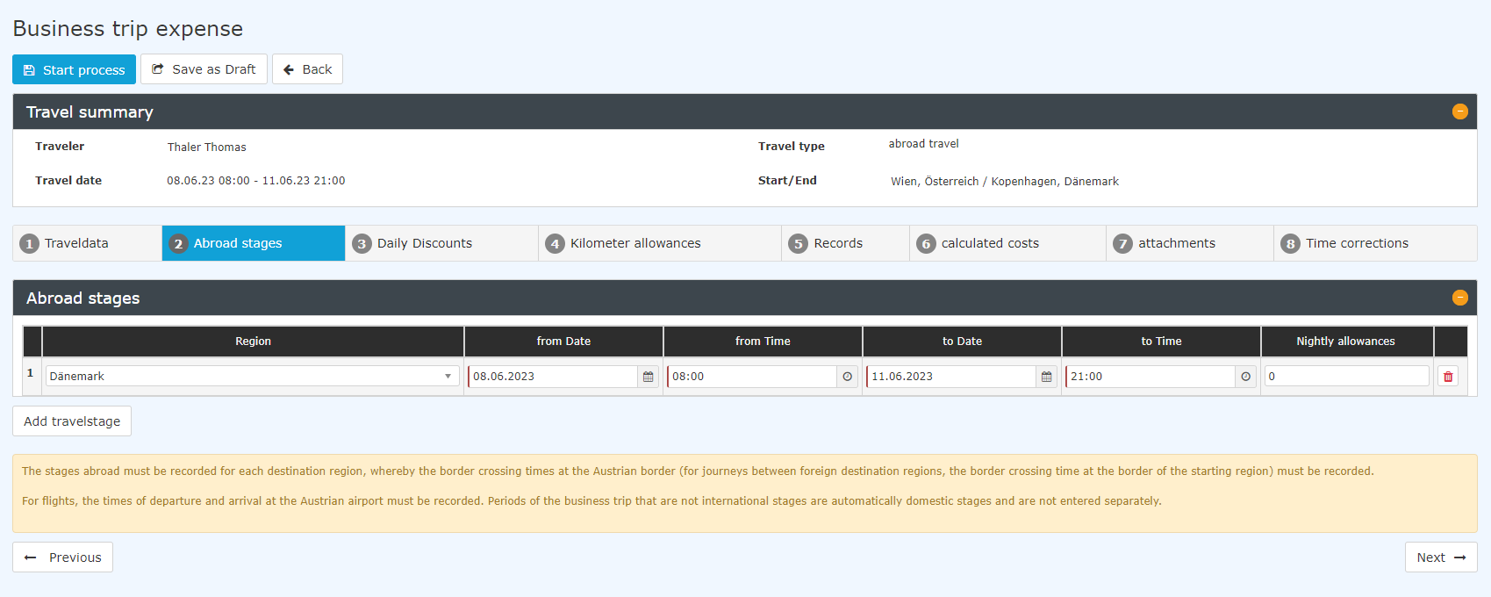Viewport: 1491px width, 597px height.
Task: Click the travel date range text
Action: [256, 181]
